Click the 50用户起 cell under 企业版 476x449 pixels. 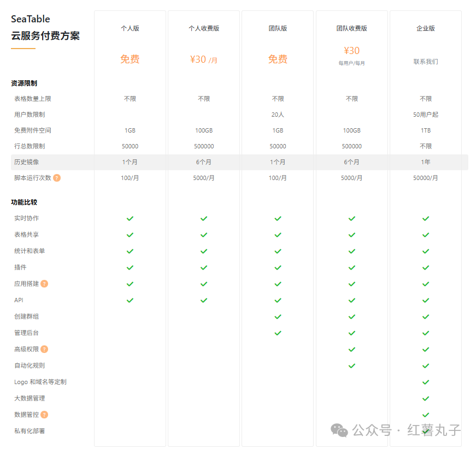[x=426, y=115]
